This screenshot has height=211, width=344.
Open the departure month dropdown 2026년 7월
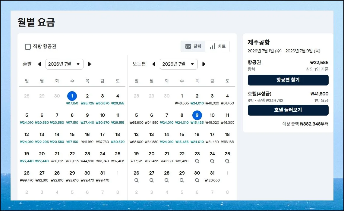65,64
